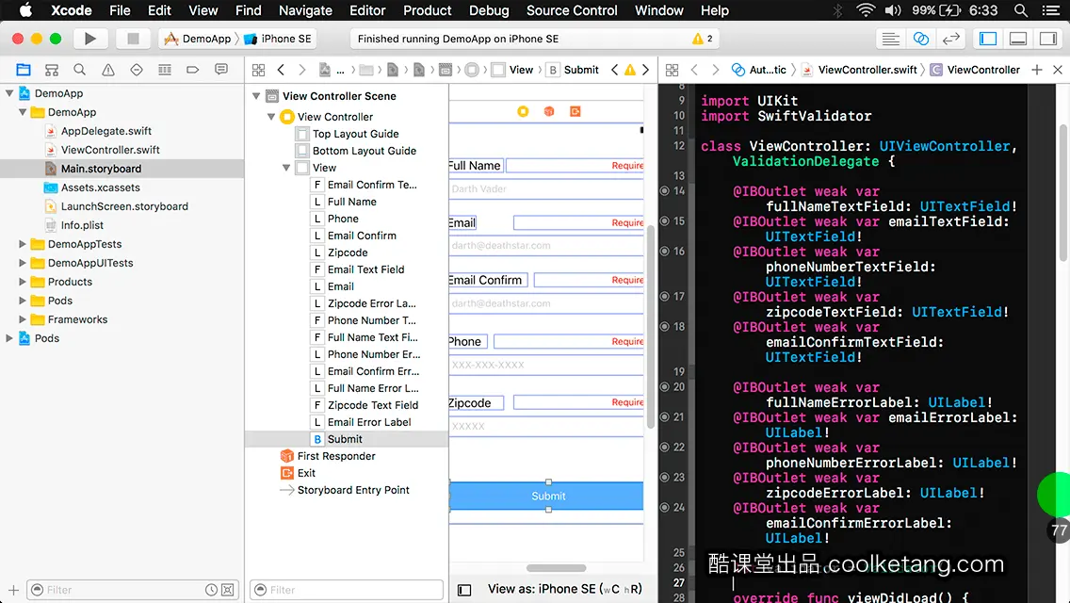Open the Editor menu
Screen dimensions: 1070x603
(367, 10)
